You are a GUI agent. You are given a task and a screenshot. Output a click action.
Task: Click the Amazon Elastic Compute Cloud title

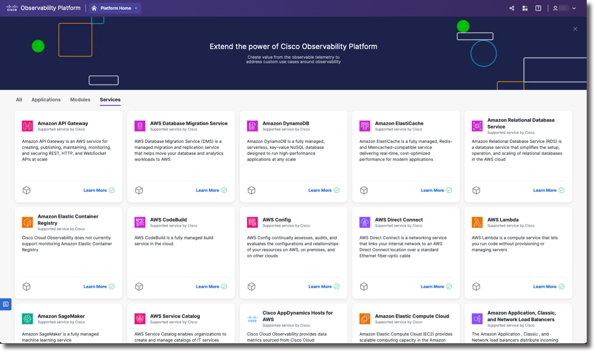pos(412,316)
